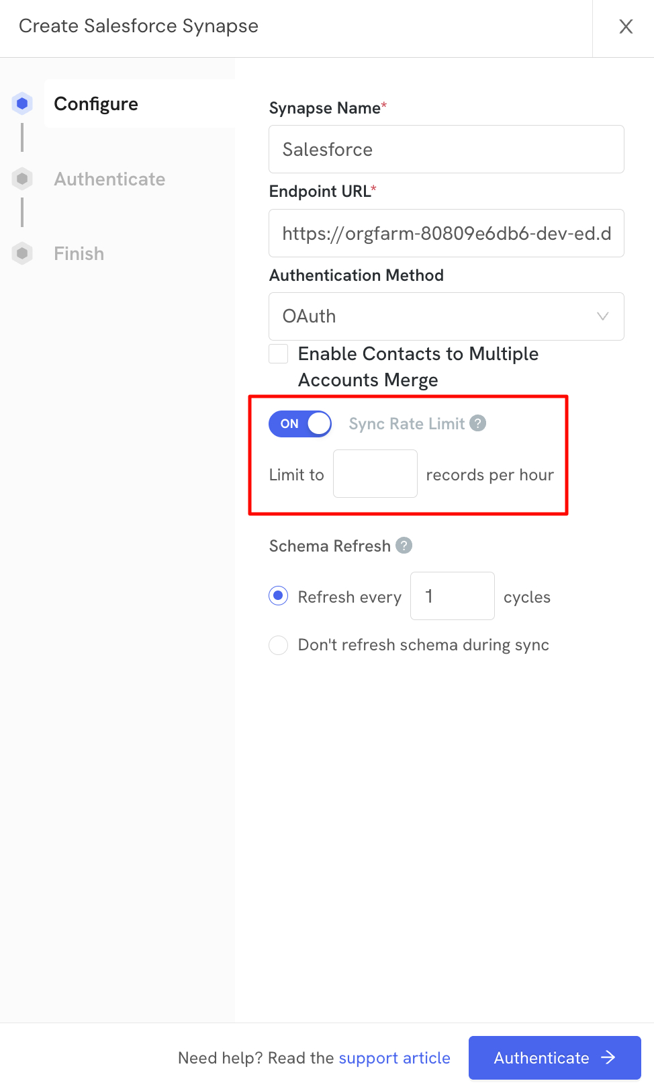The height and width of the screenshot is (1083, 654).
Task: Go to the Configure step
Action: (96, 103)
